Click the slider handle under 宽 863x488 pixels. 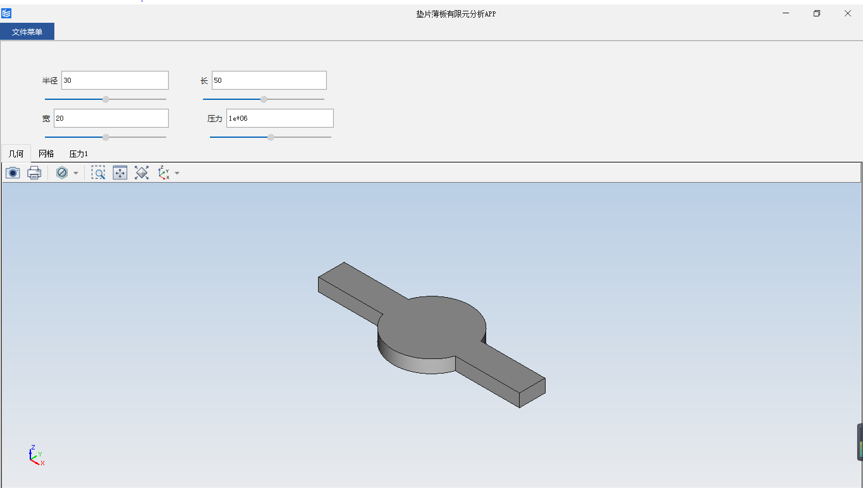tap(106, 137)
